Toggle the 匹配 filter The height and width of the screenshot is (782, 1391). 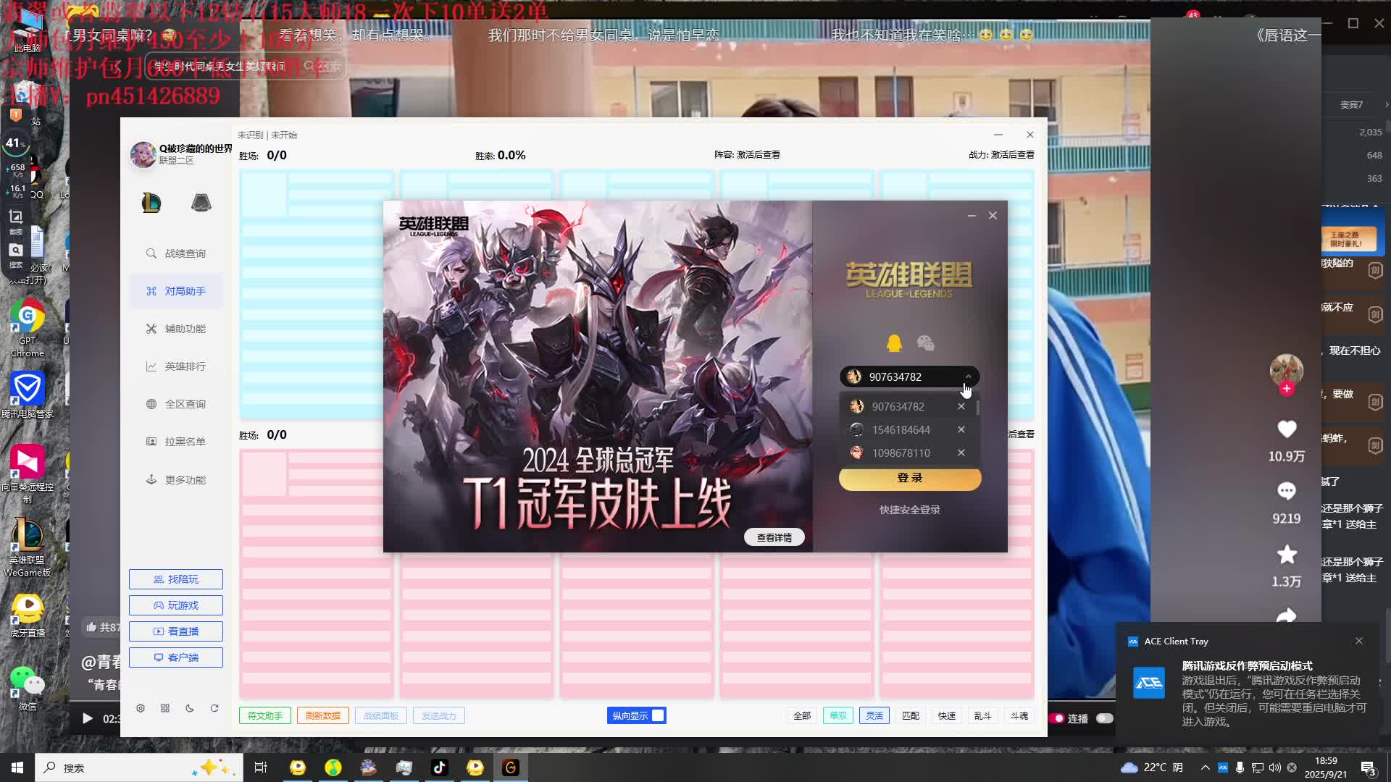[x=911, y=715]
